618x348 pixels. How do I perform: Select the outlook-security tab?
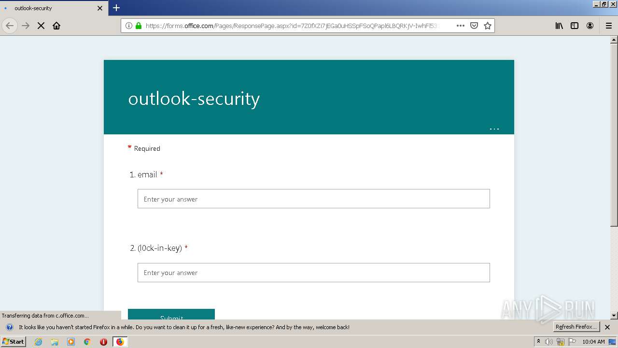click(53, 8)
